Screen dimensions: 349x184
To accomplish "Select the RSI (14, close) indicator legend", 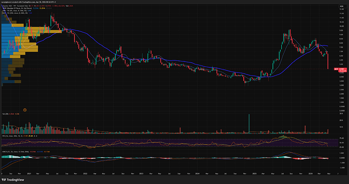I will coord(19,136).
